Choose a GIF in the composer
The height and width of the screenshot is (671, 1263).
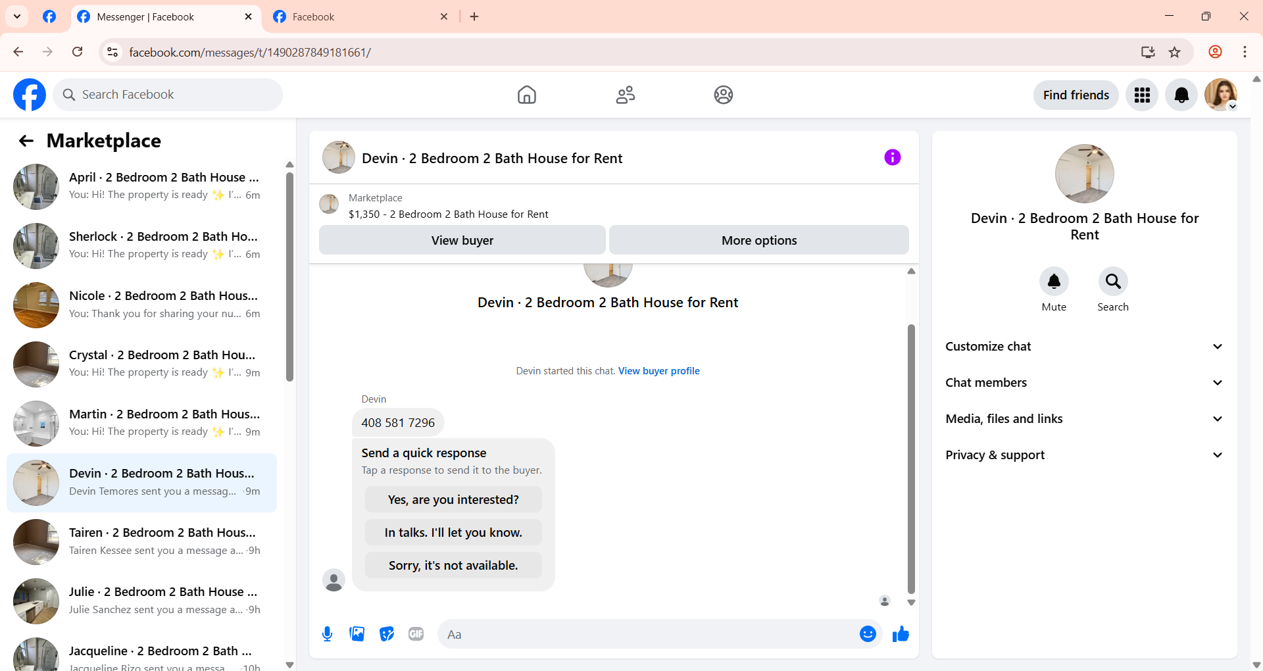[x=416, y=634]
